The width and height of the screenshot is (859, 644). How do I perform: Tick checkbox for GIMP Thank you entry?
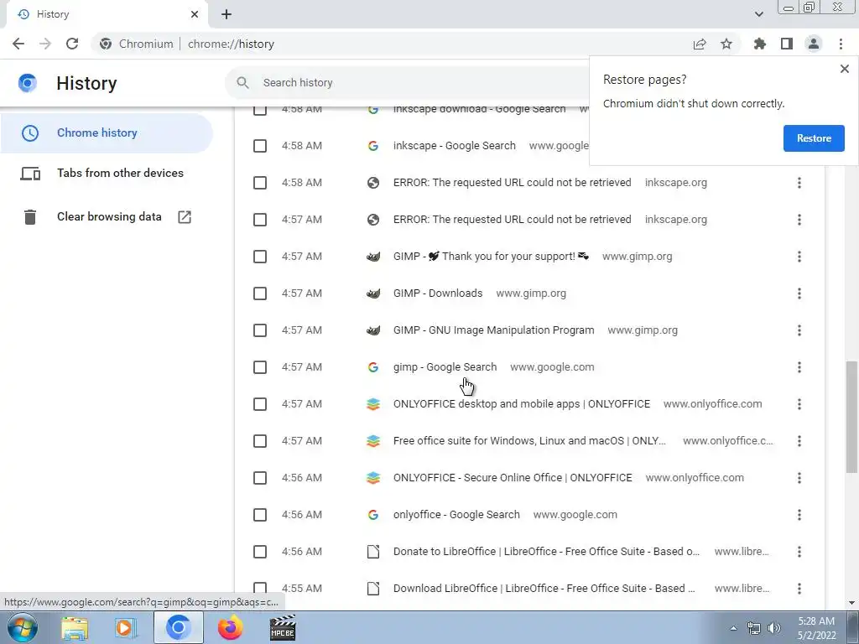click(x=260, y=257)
